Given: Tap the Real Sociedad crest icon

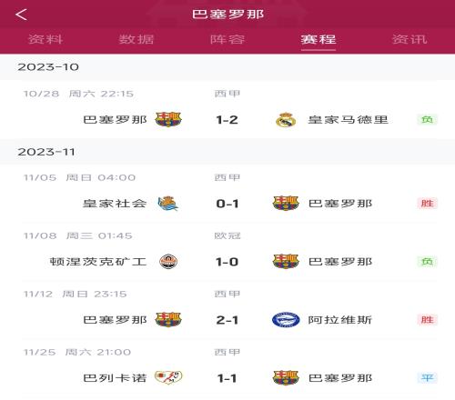Looking at the screenshot, I should 168,204.
